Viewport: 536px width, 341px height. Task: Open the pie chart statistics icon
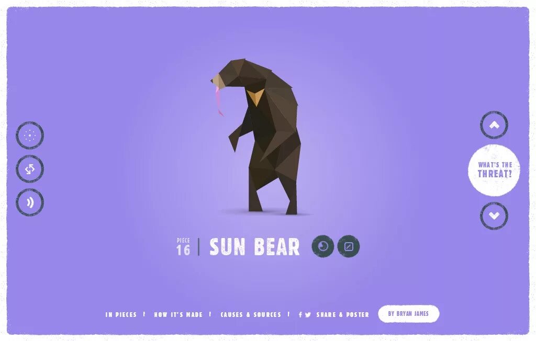click(x=322, y=246)
